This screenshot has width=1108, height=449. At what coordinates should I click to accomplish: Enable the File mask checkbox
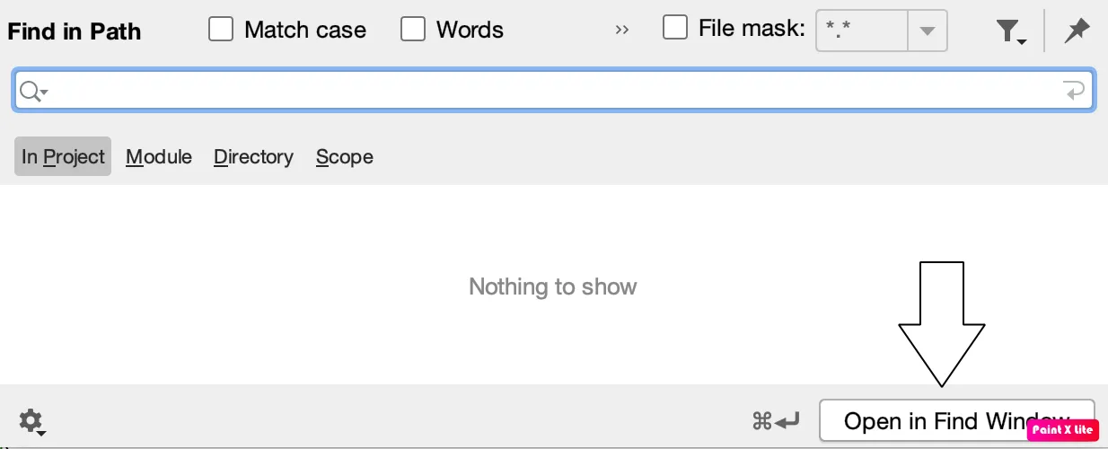point(675,28)
